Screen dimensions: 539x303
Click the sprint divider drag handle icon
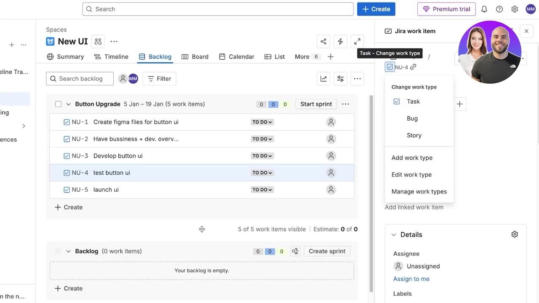[202, 229]
